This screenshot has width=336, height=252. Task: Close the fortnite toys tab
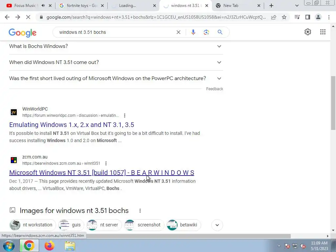tap(102, 6)
